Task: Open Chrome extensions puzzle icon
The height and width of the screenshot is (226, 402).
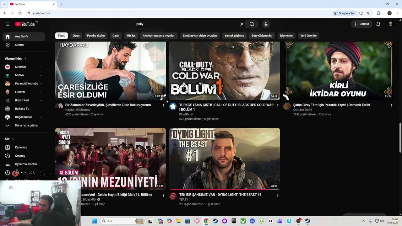Action: point(378,13)
